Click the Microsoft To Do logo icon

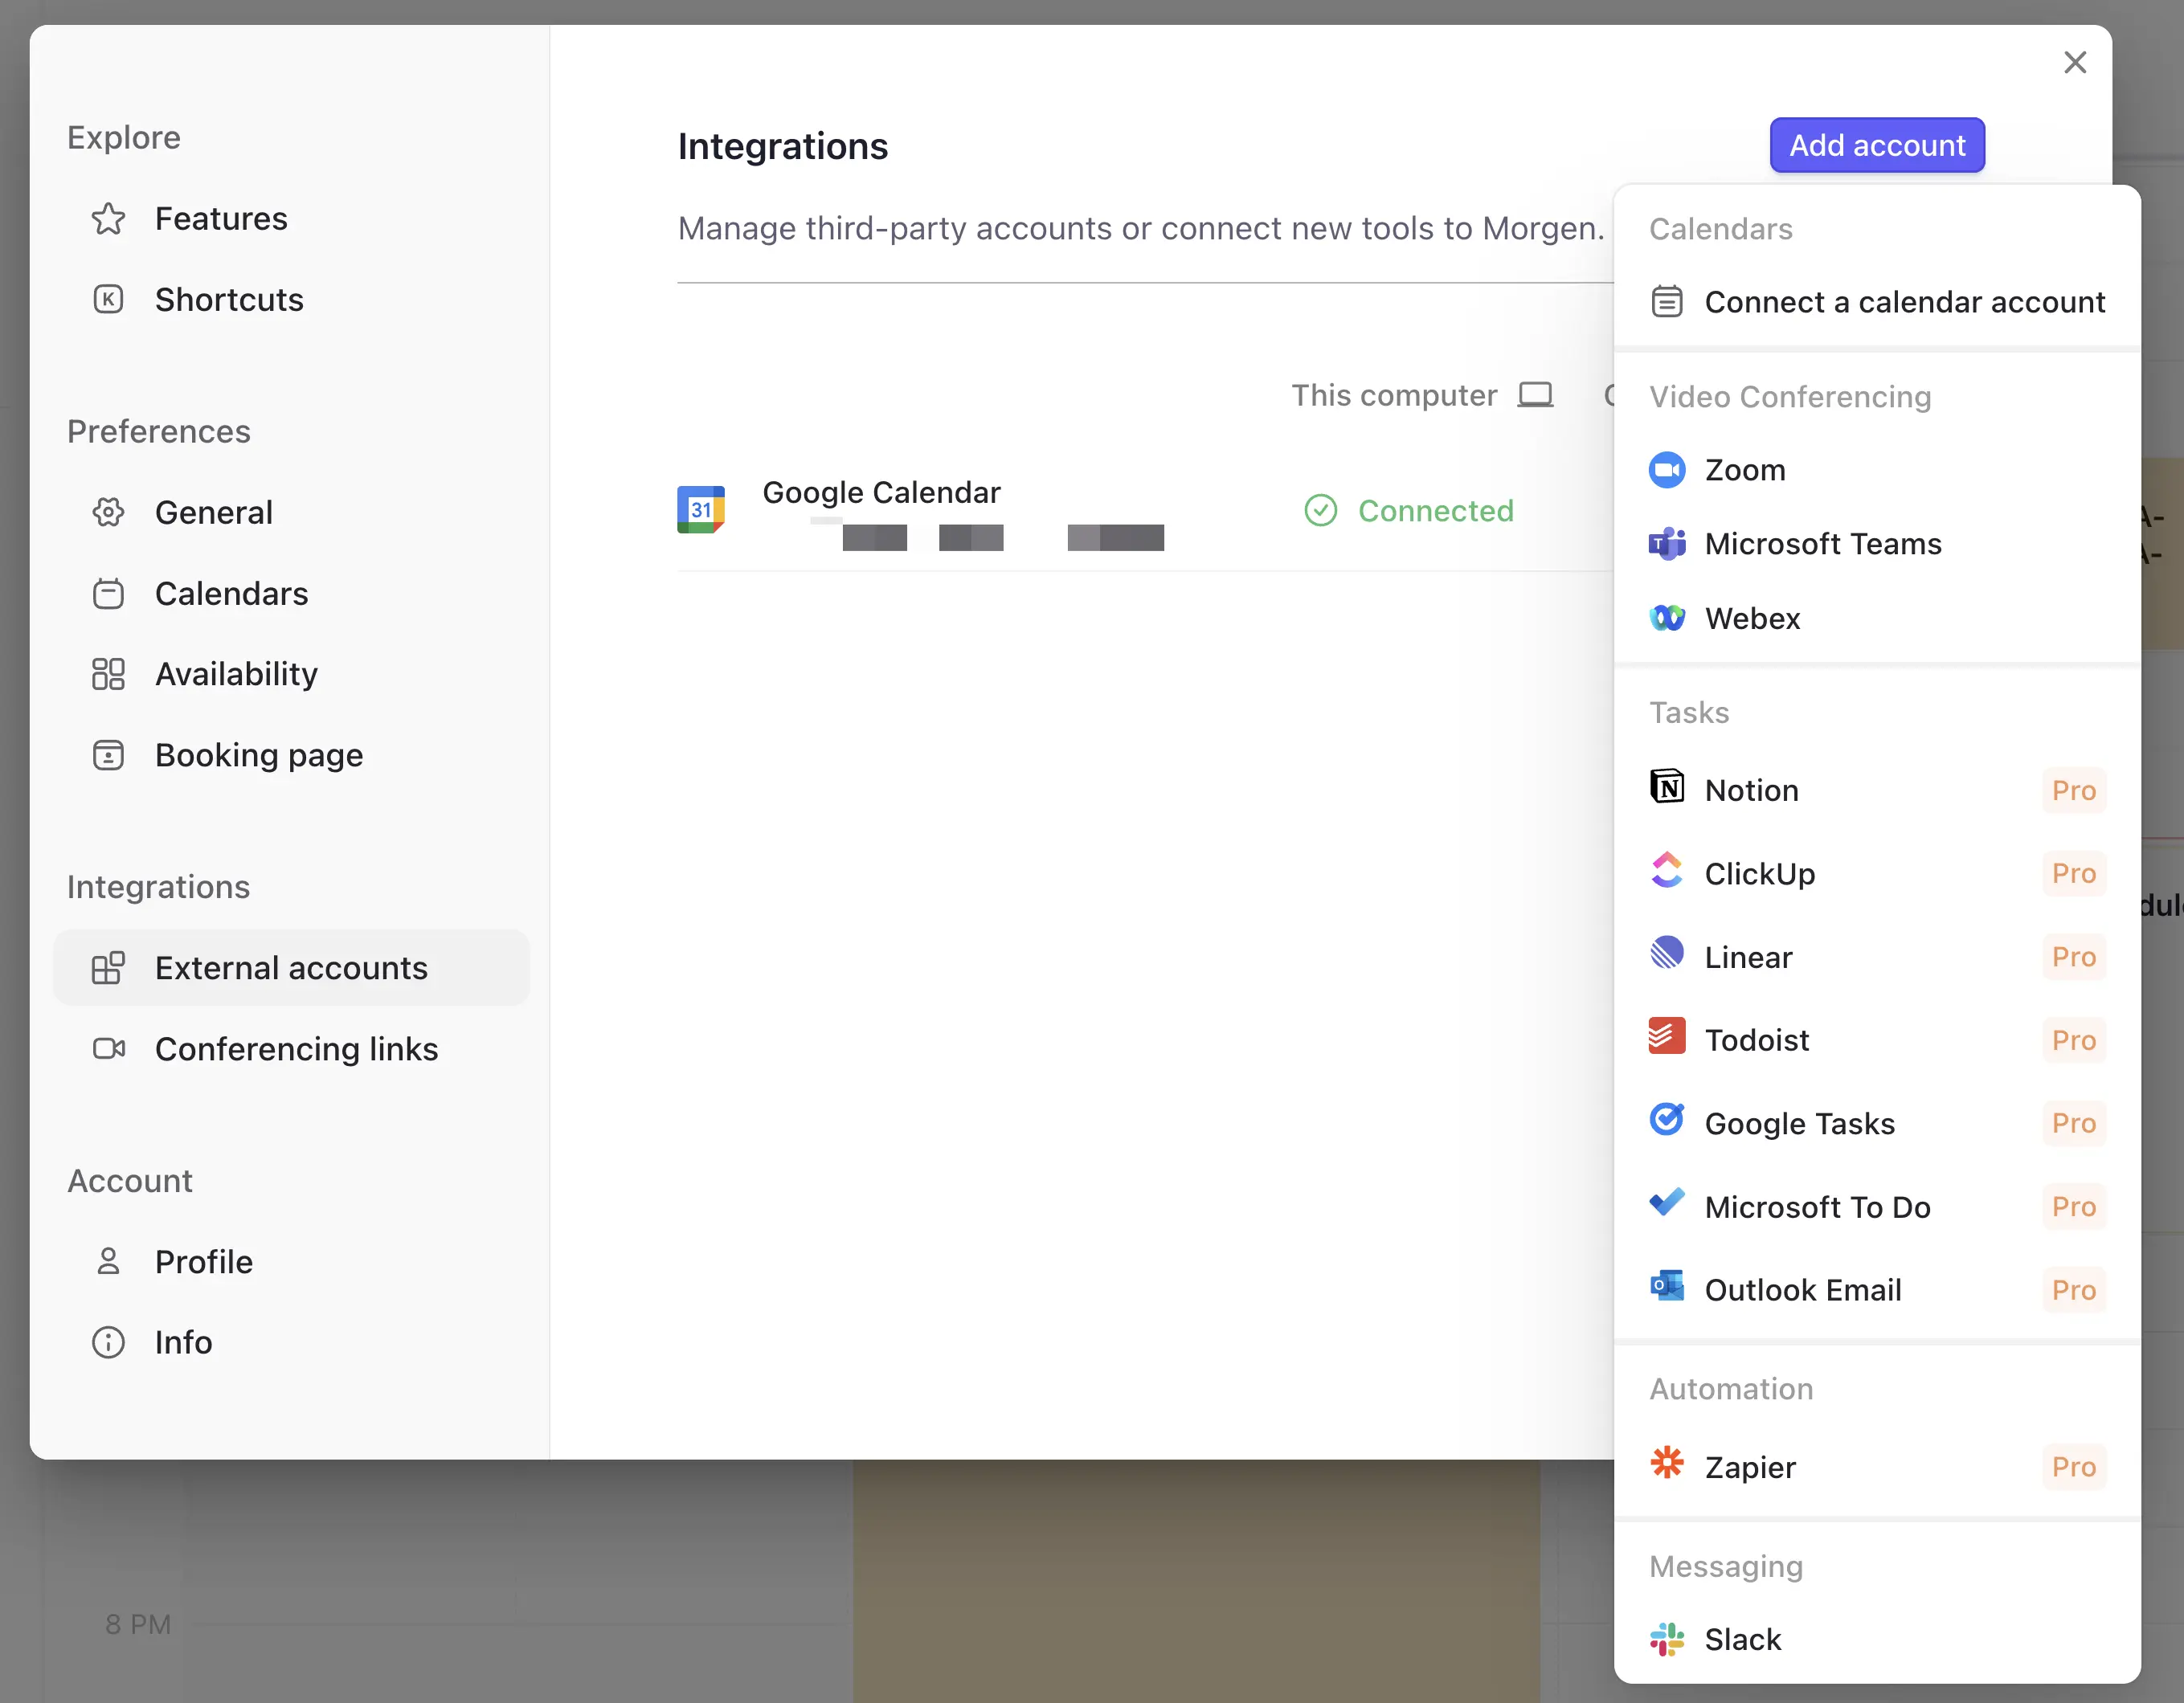pos(1667,1203)
